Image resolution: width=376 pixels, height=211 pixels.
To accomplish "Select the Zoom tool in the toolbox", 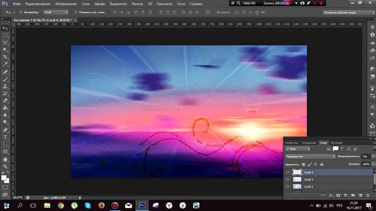I will click(x=5, y=166).
